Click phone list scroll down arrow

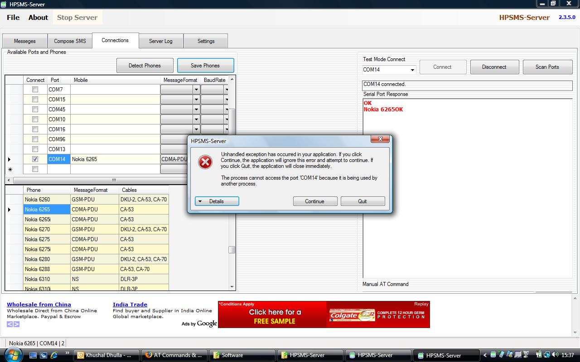pos(232,287)
